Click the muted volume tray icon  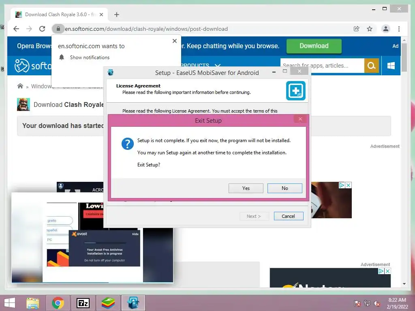click(x=376, y=303)
